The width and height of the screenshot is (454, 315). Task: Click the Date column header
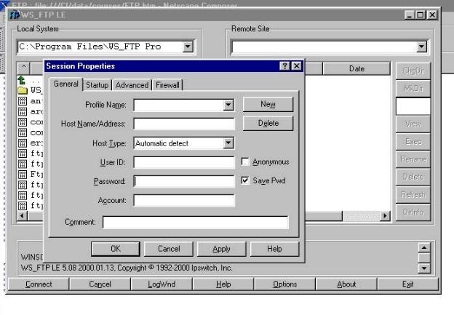point(357,69)
